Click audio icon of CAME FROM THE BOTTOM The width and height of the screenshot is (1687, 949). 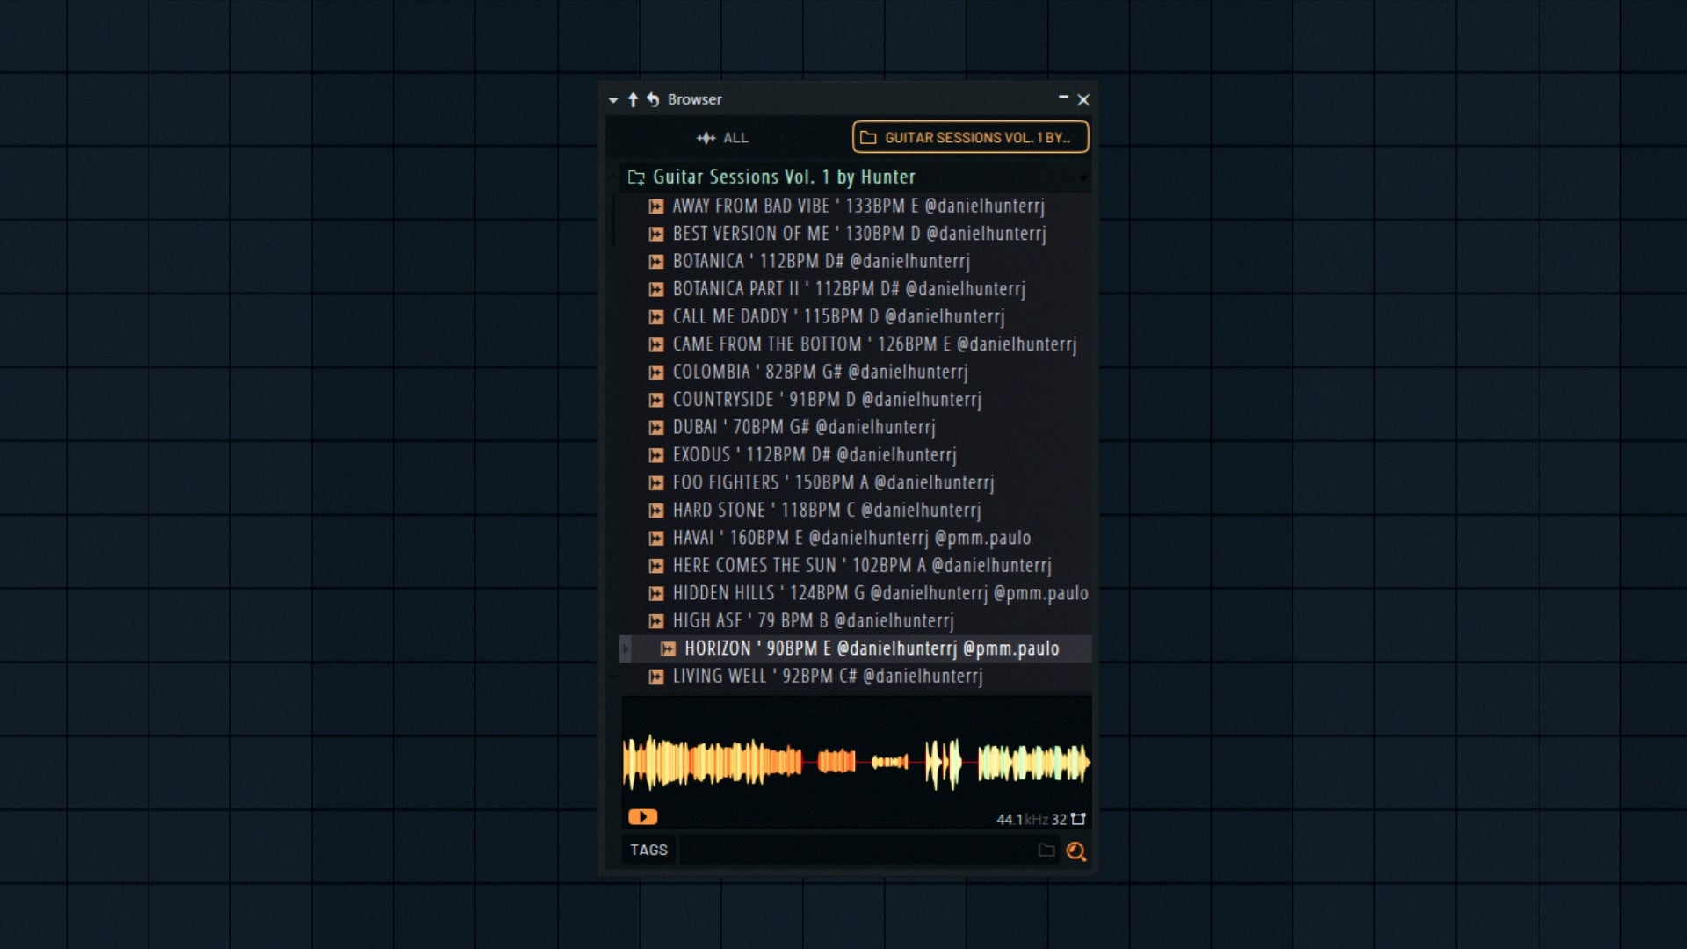point(655,345)
